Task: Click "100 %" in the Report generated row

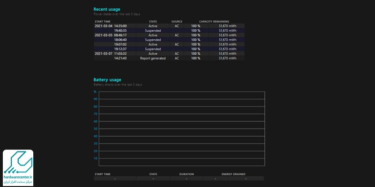Action: [x=195, y=58]
